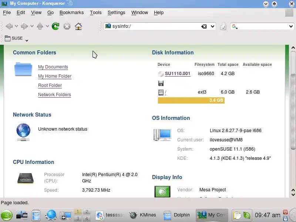This screenshot has width=296, height=222.
Task: Reload the sysinfo page
Action: pyautogui.click(x=55, y=26)
